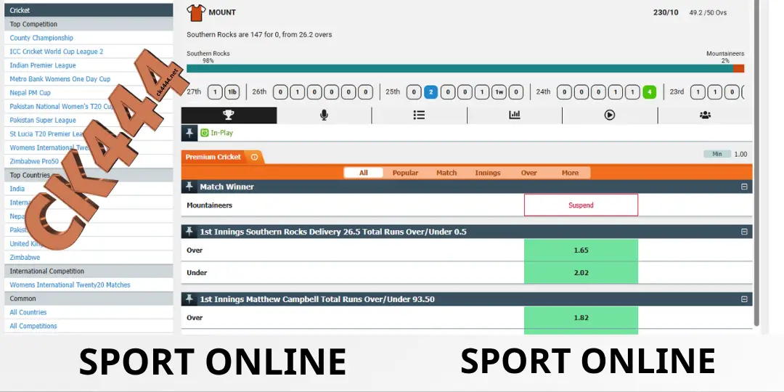This screenshot has width=784, height=392.
Task: Open the trophy markets tab
Action: [229, 115]
